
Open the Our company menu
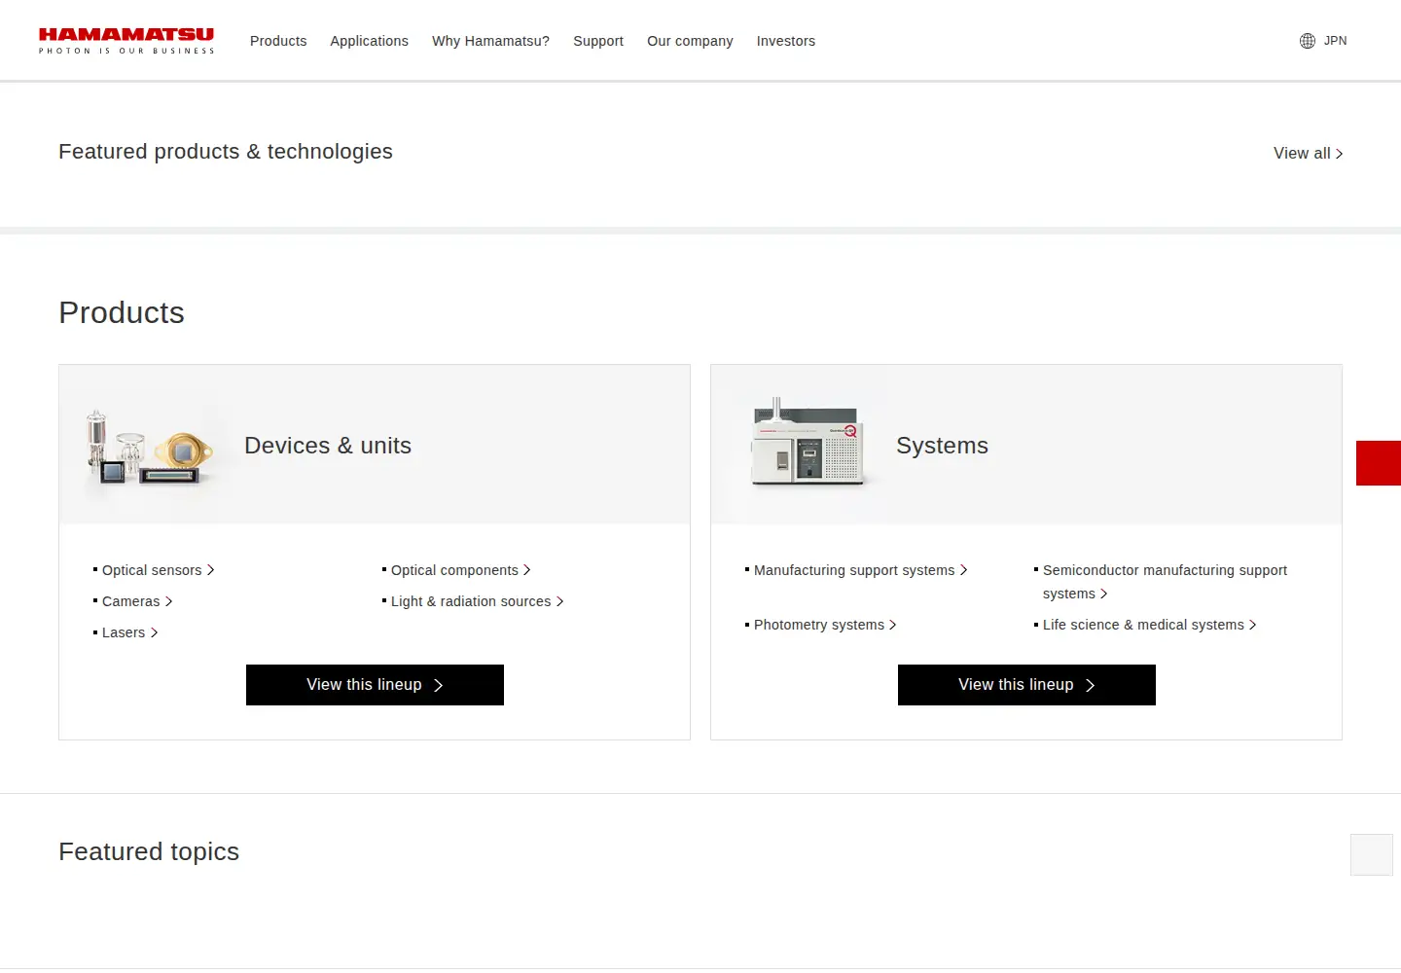tap(690, 41)
